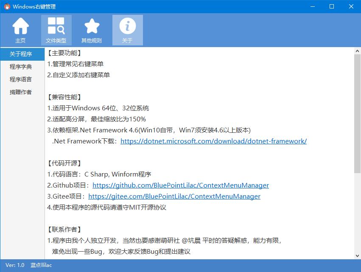Open the Github ContextMenuManager project link

(x=181, y=185)
